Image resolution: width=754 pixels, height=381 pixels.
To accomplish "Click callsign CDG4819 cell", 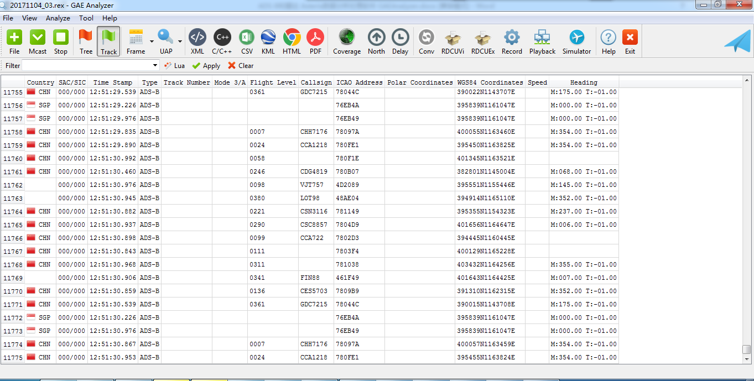I will point(316,171).
